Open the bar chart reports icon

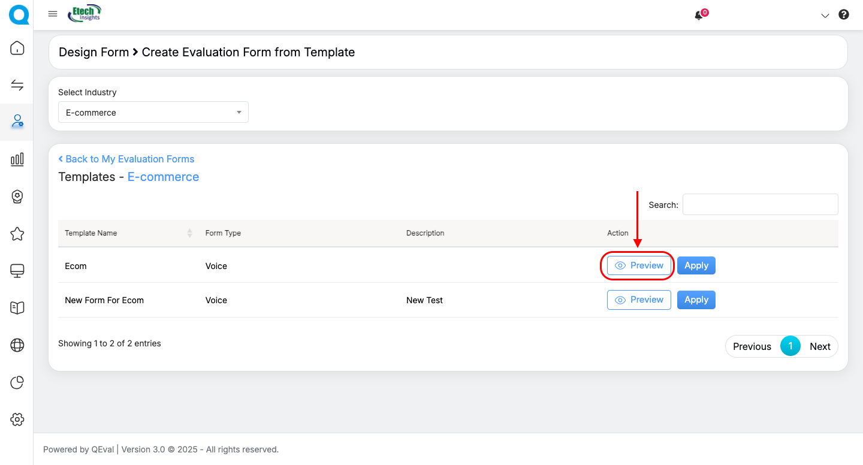coord(17,159)
